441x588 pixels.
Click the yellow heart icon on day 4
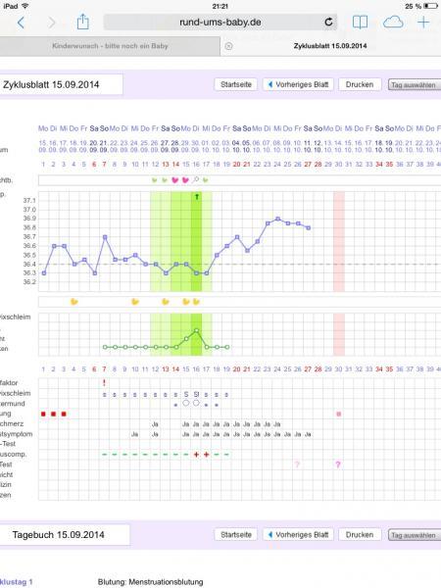pos(74,301)
